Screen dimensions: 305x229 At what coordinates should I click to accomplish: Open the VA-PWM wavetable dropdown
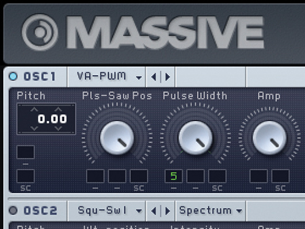(x=106, y=77)
